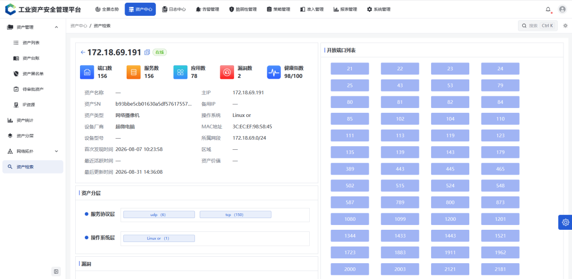Open 待审批资产 in sidebar
This screenshot has width=572, height=279.
coord(33,89)
